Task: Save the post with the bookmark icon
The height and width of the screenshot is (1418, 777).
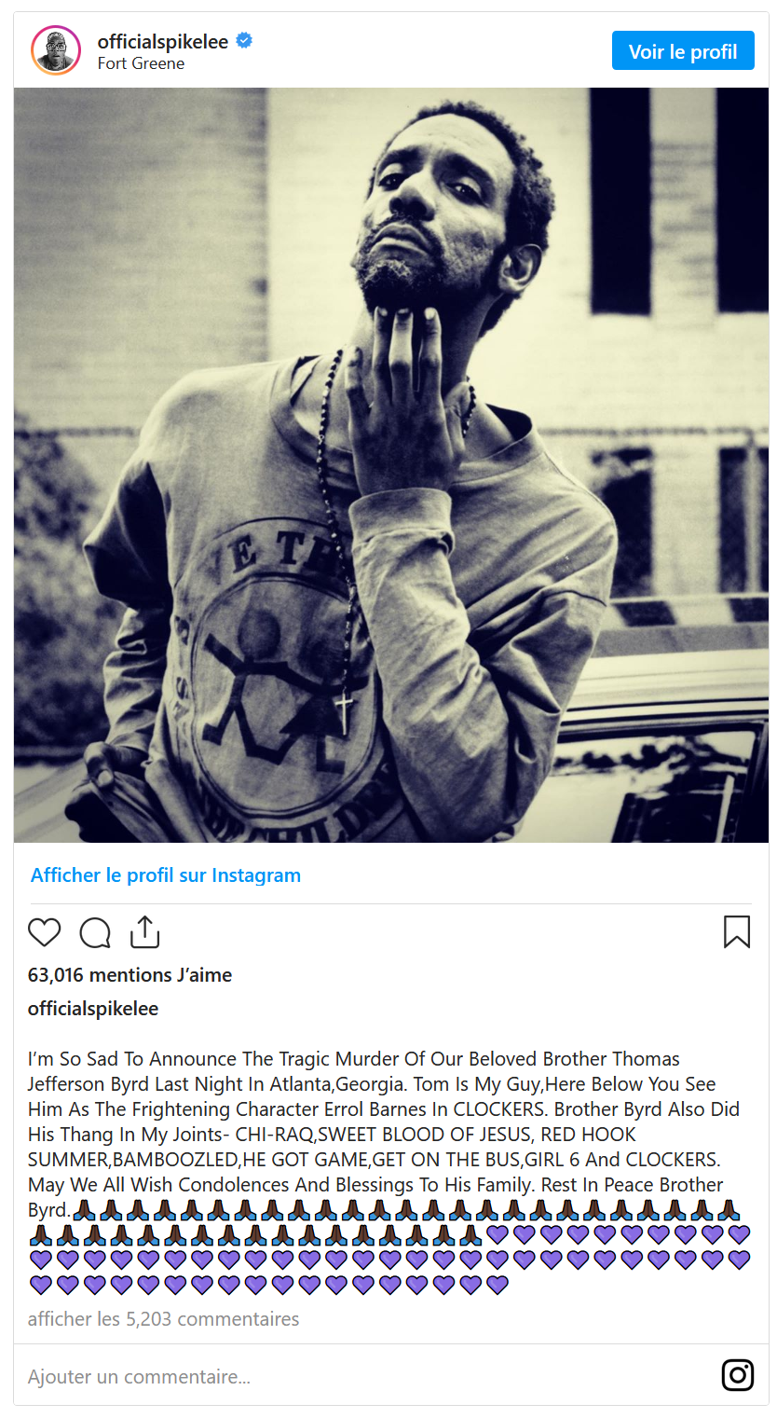Action: (x=737, y=932)
